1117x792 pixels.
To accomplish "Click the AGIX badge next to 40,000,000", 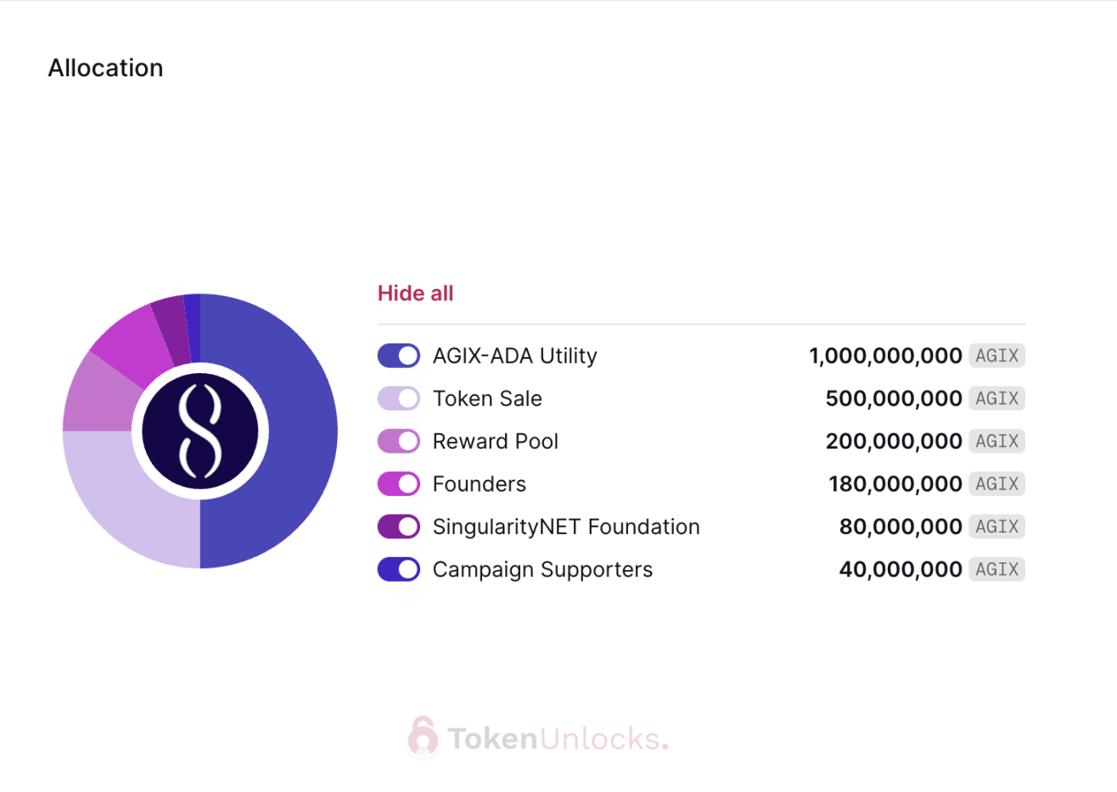I will (x=996, y=569).
